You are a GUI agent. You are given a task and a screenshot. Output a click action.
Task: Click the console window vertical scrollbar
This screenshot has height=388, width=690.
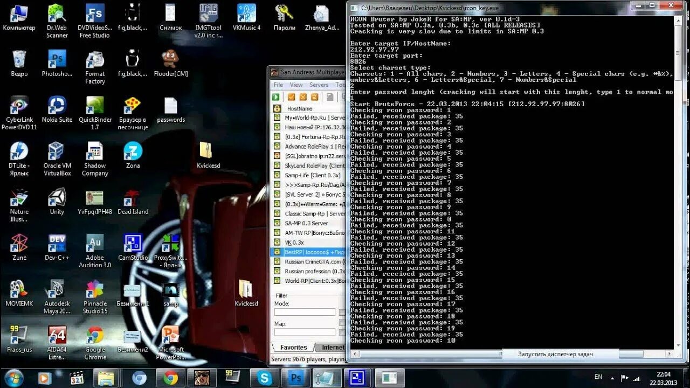679,181
